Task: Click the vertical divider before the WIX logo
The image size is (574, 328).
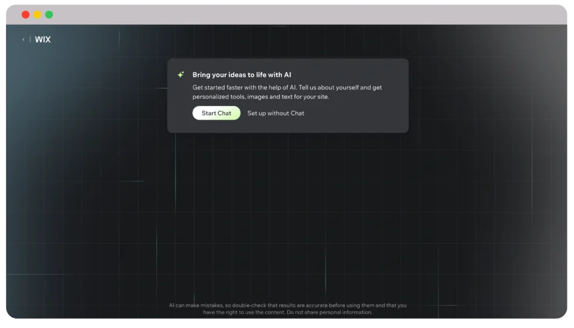Action: tap(30, 40)
